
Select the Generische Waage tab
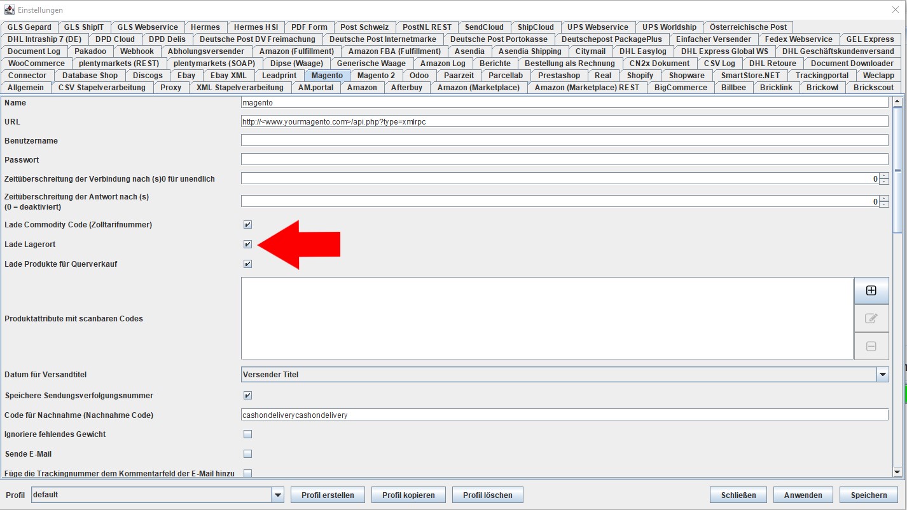371,64
